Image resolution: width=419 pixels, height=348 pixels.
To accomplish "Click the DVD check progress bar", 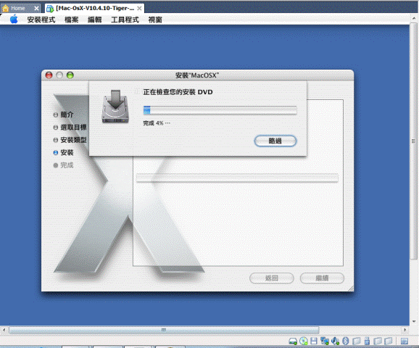I will [220, 110].
